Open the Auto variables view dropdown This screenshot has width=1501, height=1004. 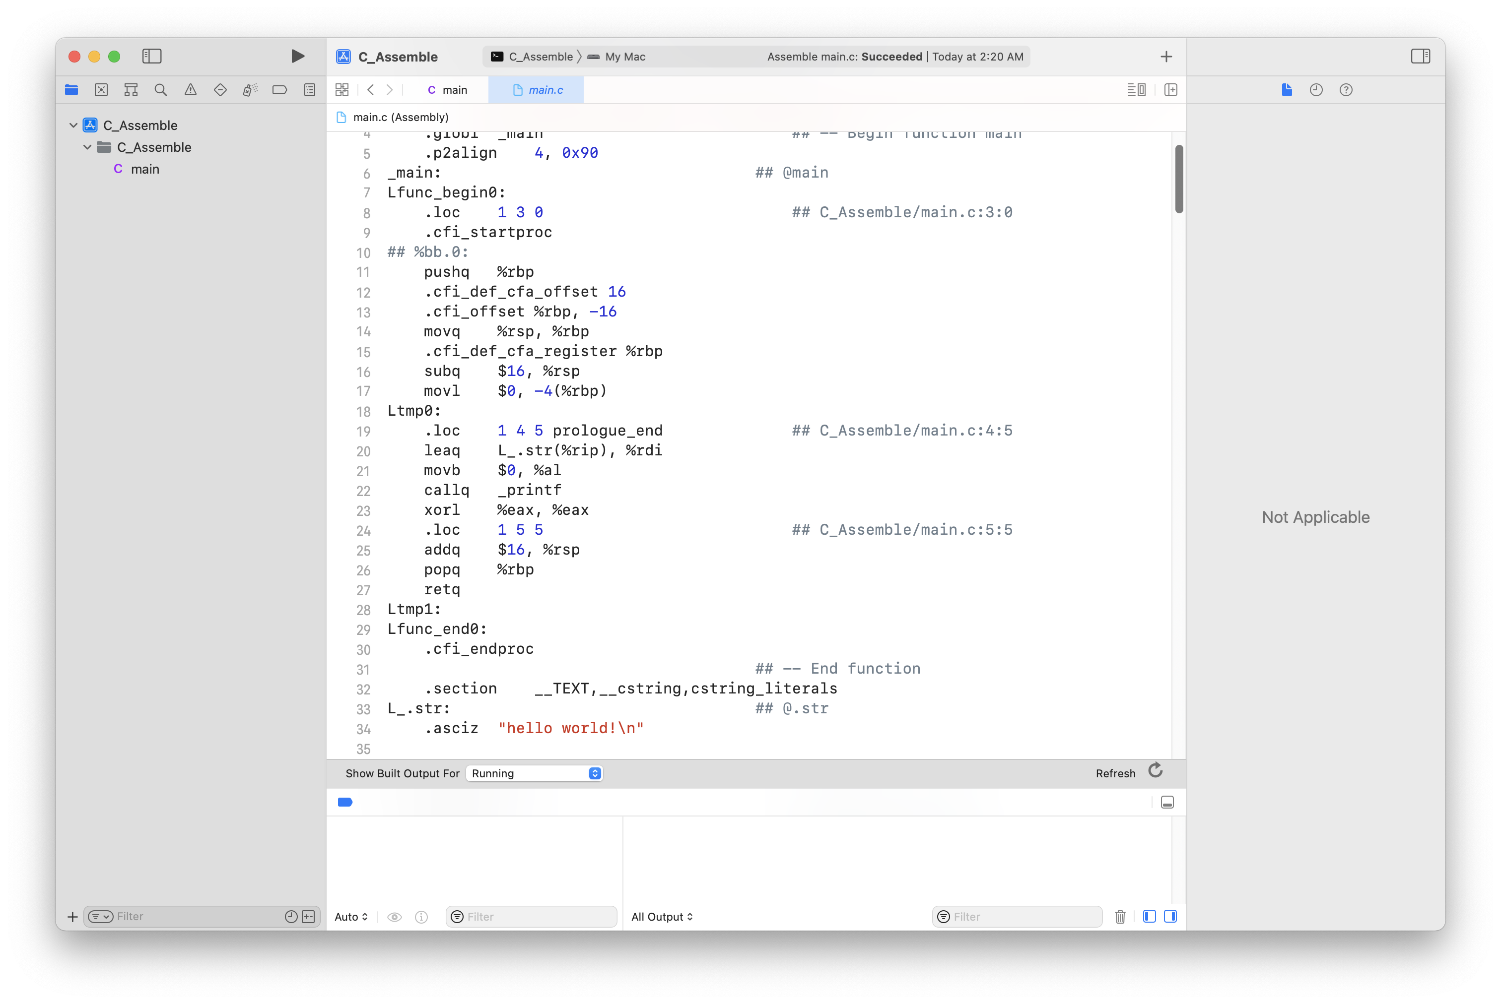click(350, 916)
